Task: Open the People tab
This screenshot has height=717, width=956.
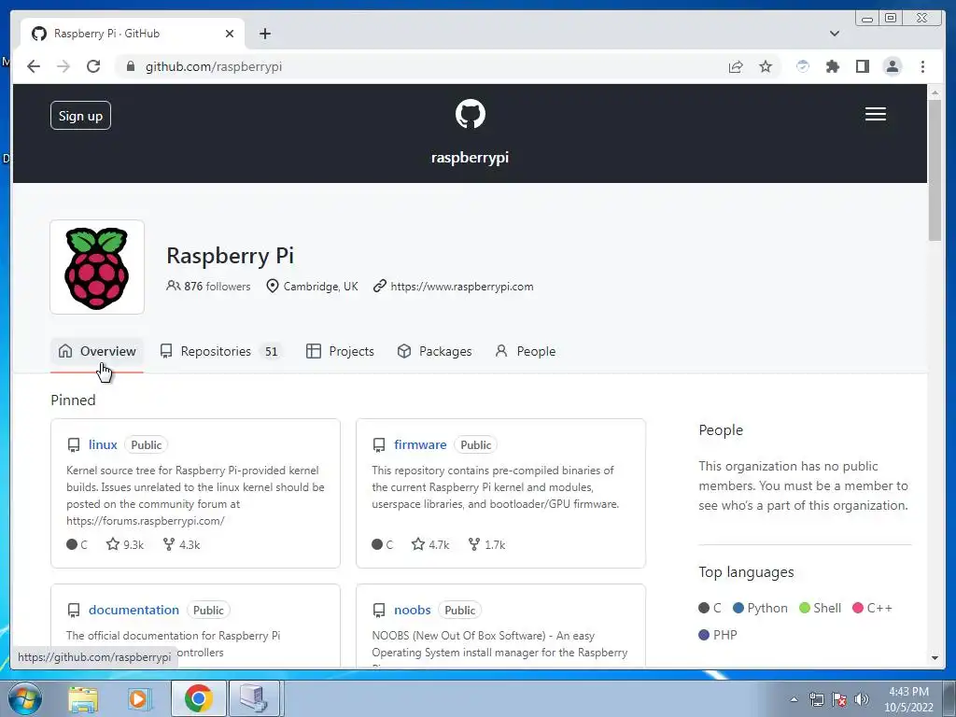Action: pyautogui.click(x=526, y=351)
